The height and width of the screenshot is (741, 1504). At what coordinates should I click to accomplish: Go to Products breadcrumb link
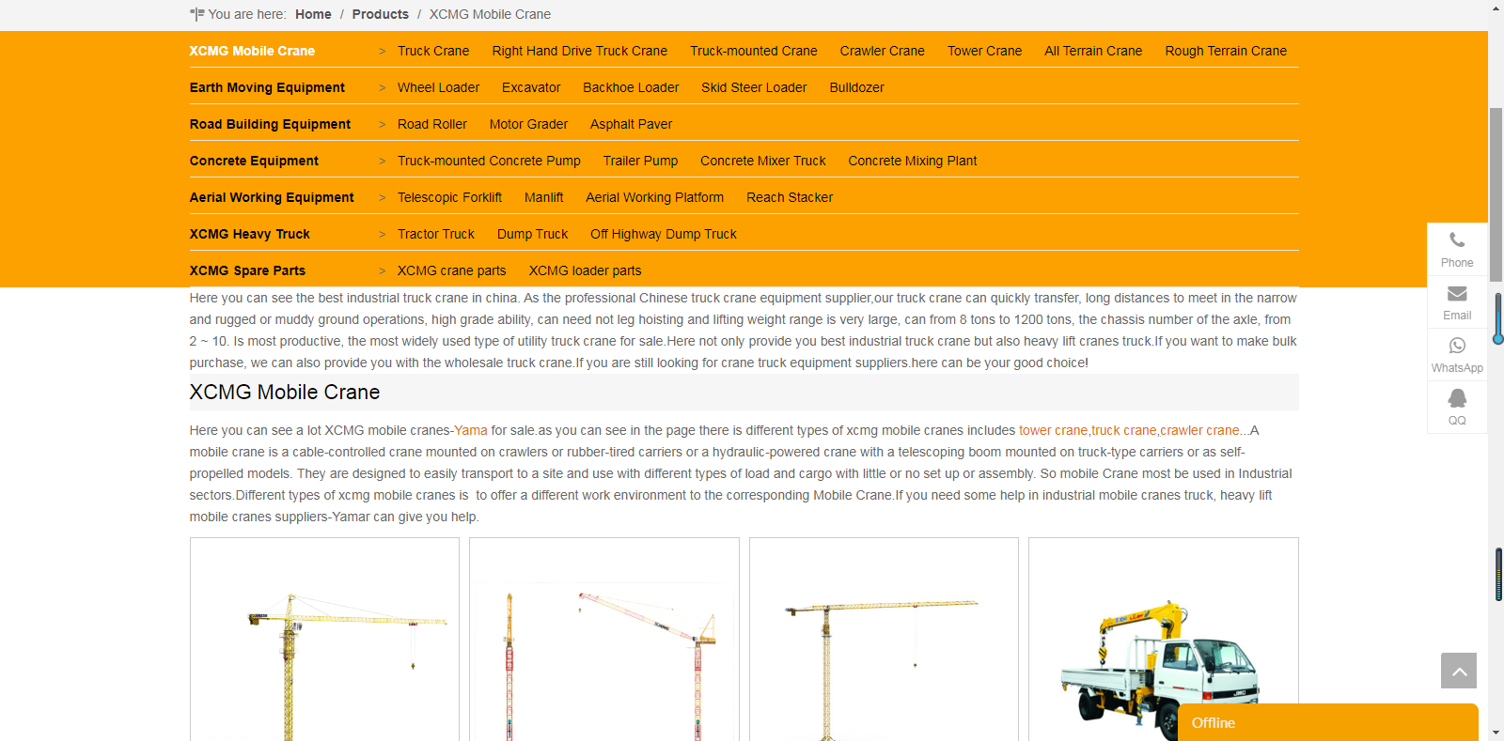point(381,14)
